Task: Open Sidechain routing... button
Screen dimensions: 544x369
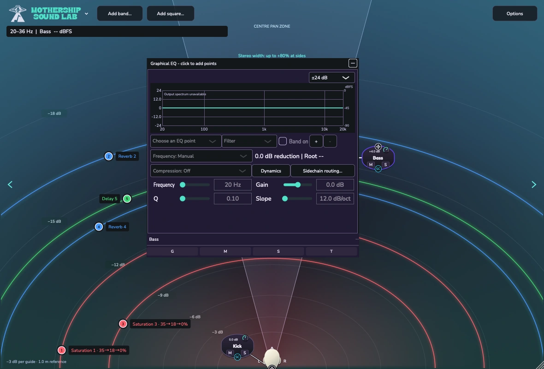Action: pyautogui.click(x=322, y=171)
